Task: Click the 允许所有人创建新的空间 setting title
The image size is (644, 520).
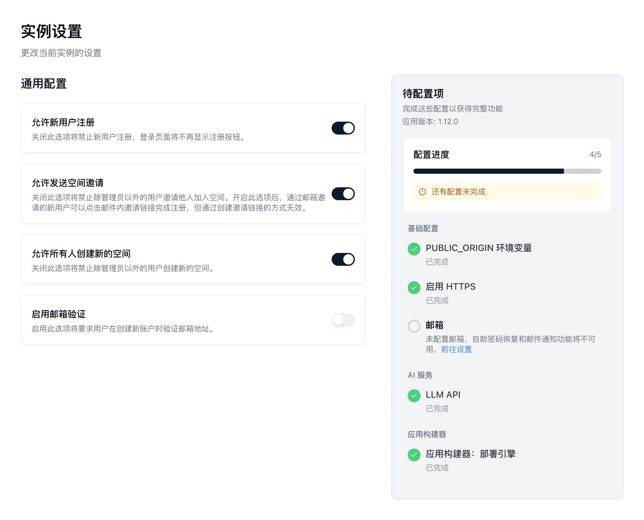Action: (x=81, y=254)
